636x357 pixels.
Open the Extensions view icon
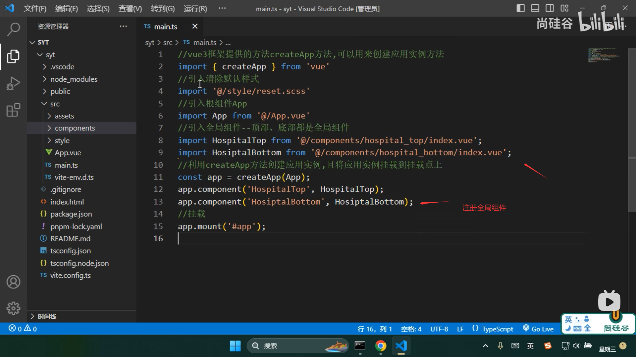[x=13, y=110]
